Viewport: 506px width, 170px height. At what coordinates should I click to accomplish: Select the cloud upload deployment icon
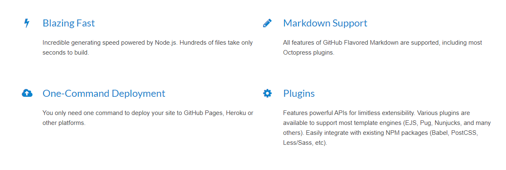(27, 93)
